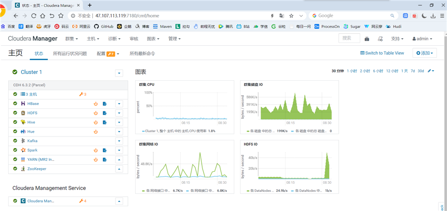The width and height of the screenshot is (447, 211).
Task: Open the Cloudera Man... service link
Action: point(40,201)
